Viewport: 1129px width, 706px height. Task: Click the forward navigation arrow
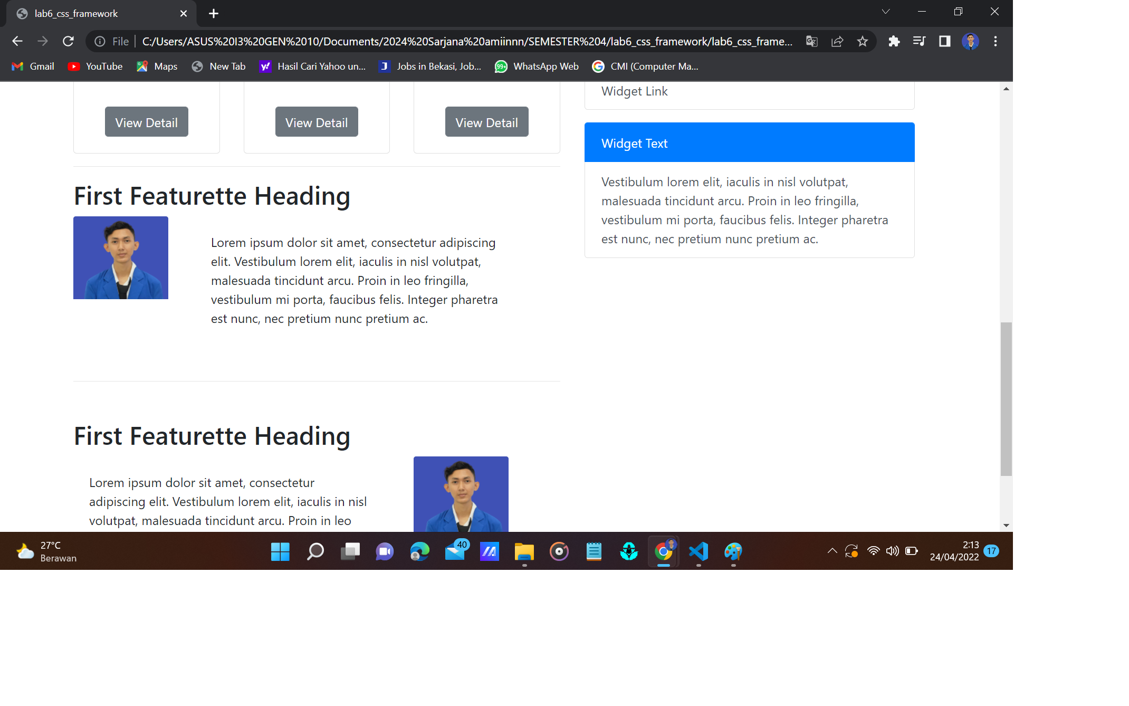(43, 41)
